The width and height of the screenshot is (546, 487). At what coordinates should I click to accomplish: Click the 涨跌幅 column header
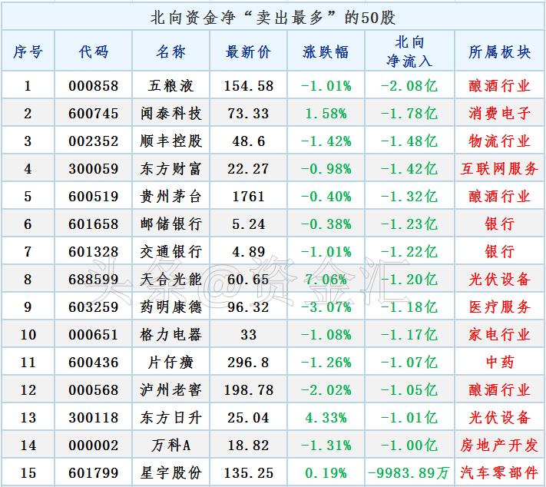click(x=326, y=52)
